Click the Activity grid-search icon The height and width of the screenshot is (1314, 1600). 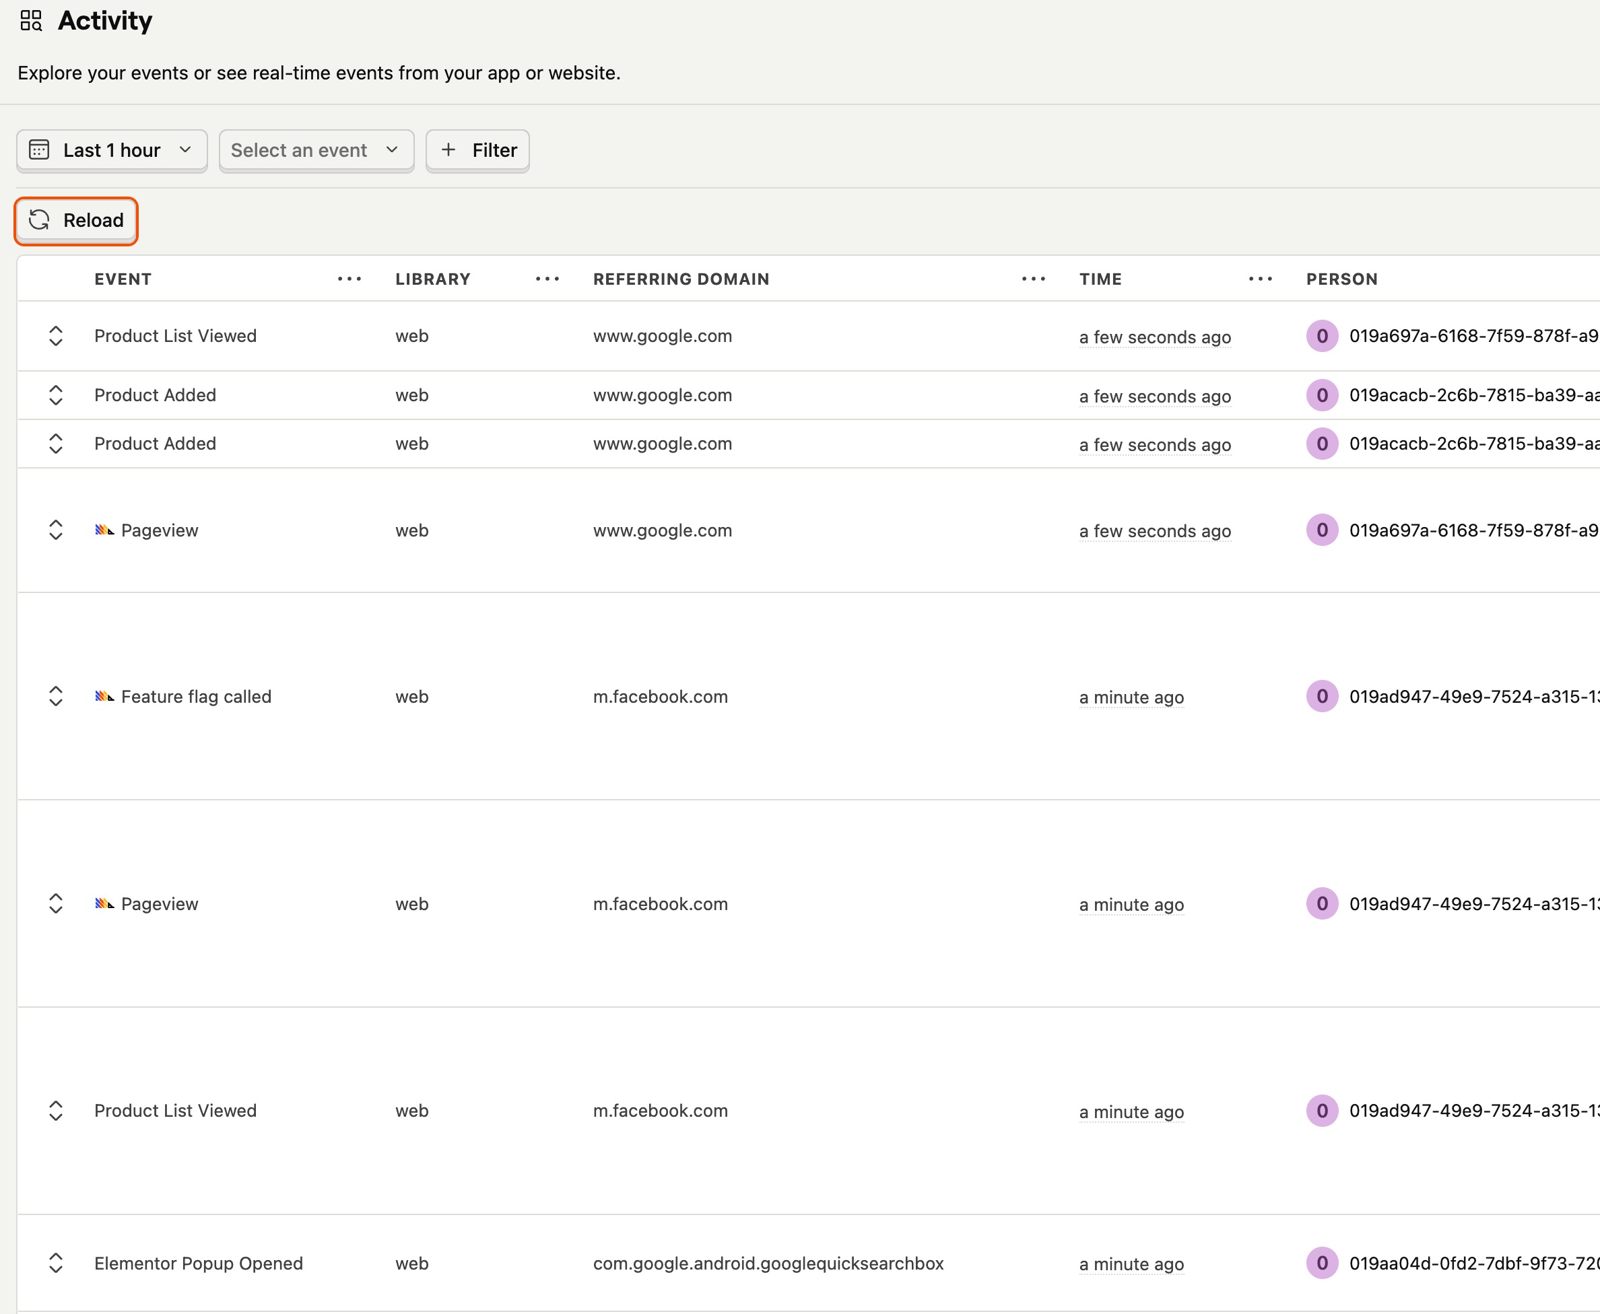coord(31,20)
